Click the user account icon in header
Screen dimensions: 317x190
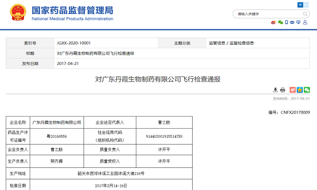(305, 23)
